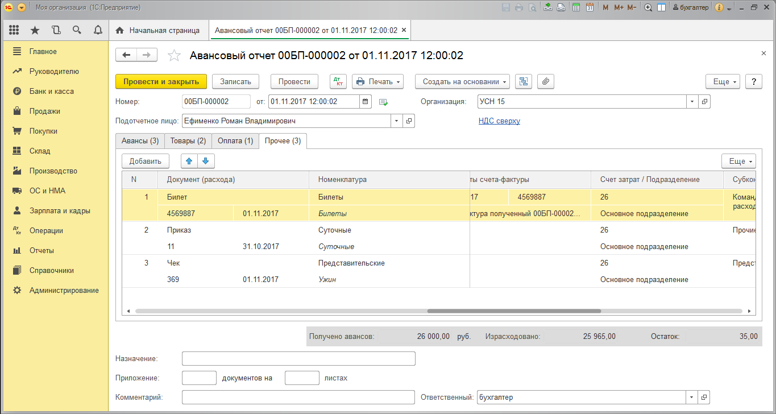Click zoom scale magnifier icon in title bar
Viewport: 776px width, 414px height.
tap(648, 7)
